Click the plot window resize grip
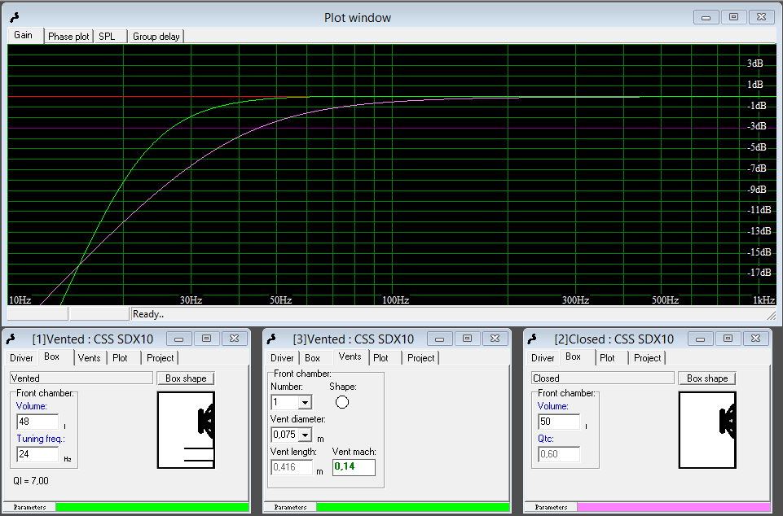This screenshot has height=516, width=783. pyautogui.click(x=771, y=315)
